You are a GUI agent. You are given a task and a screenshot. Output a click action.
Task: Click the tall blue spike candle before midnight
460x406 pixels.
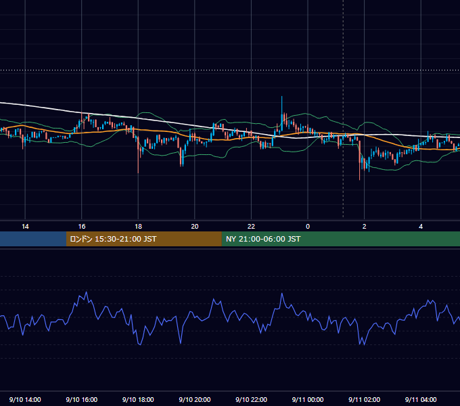coord(281,114)
